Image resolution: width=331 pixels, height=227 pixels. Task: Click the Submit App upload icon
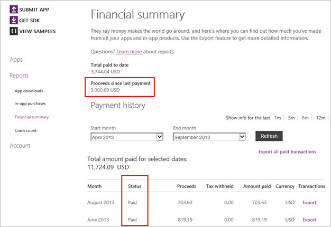(x=14, y=10)
